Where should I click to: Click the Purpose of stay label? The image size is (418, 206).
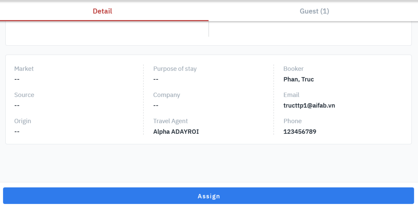(175, 69)
